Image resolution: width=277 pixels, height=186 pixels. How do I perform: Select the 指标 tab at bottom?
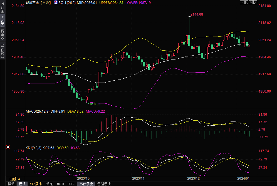[11, 184]
